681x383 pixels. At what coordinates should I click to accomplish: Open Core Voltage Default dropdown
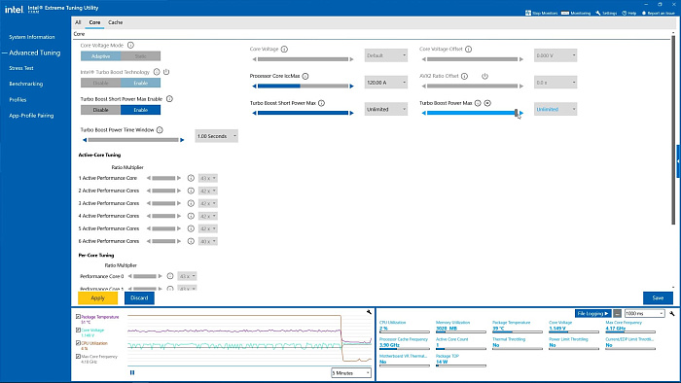(x=386, y=55)
